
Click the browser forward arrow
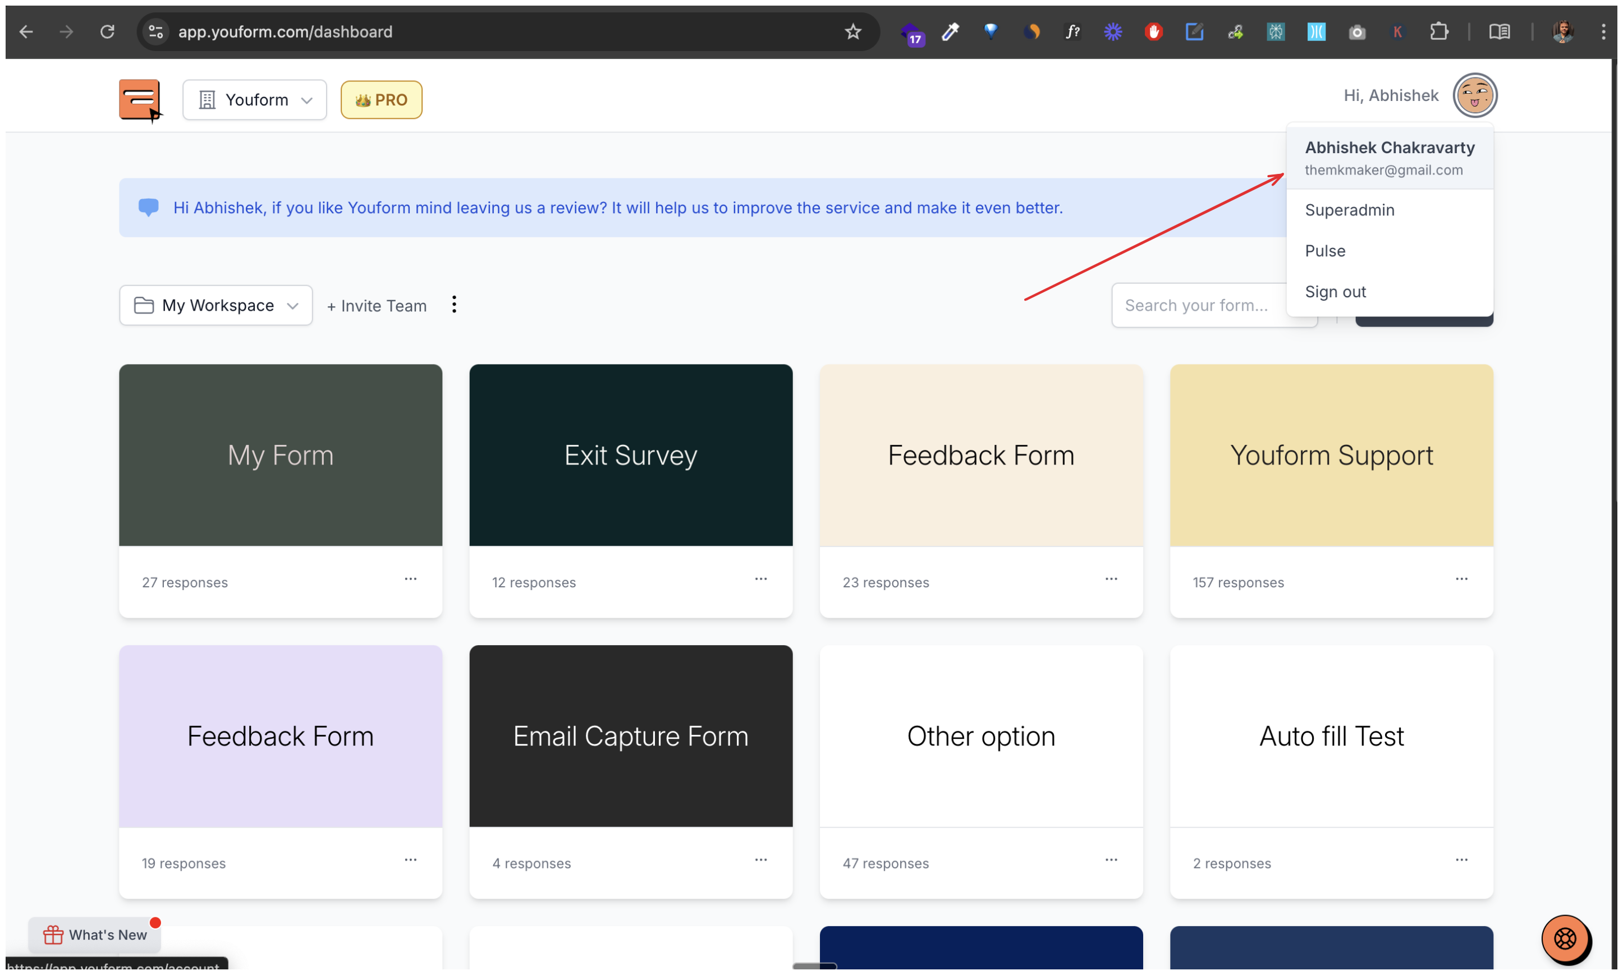click(66, 31)
